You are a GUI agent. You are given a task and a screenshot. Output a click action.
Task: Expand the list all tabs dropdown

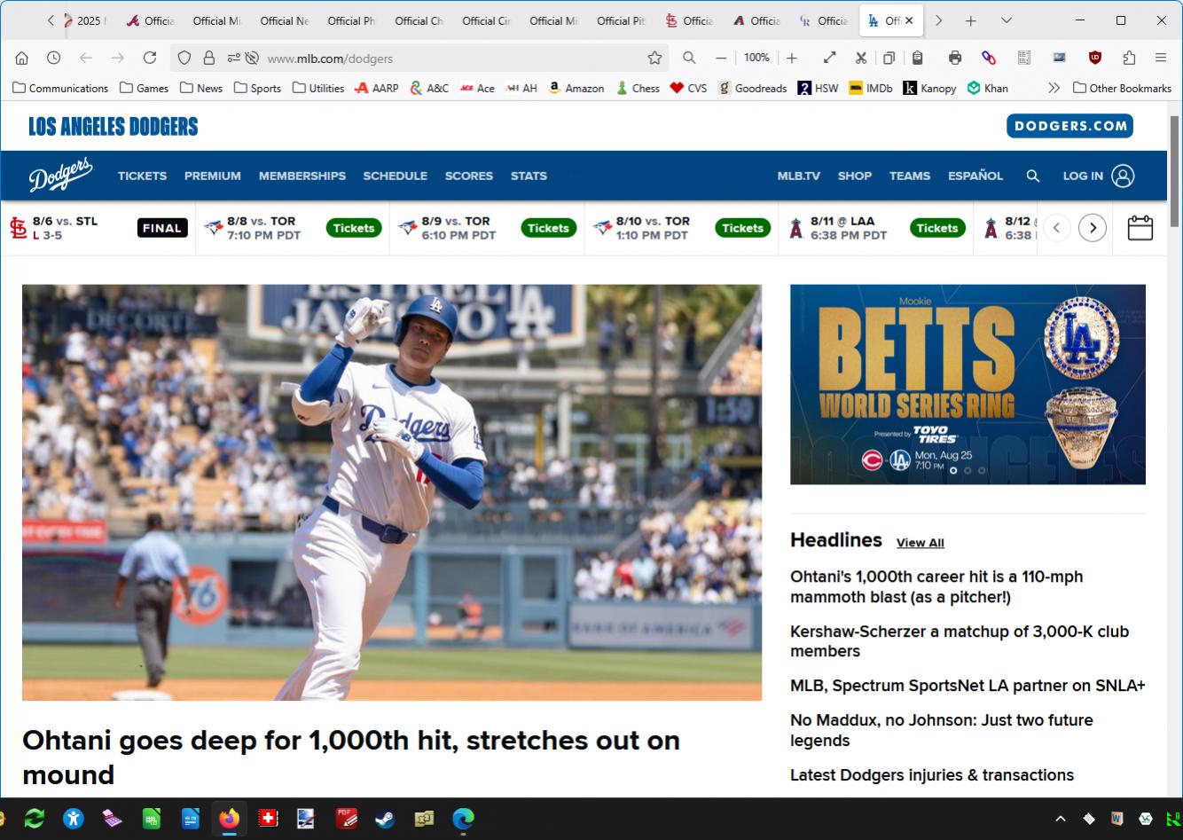[x=1006, y=20]
